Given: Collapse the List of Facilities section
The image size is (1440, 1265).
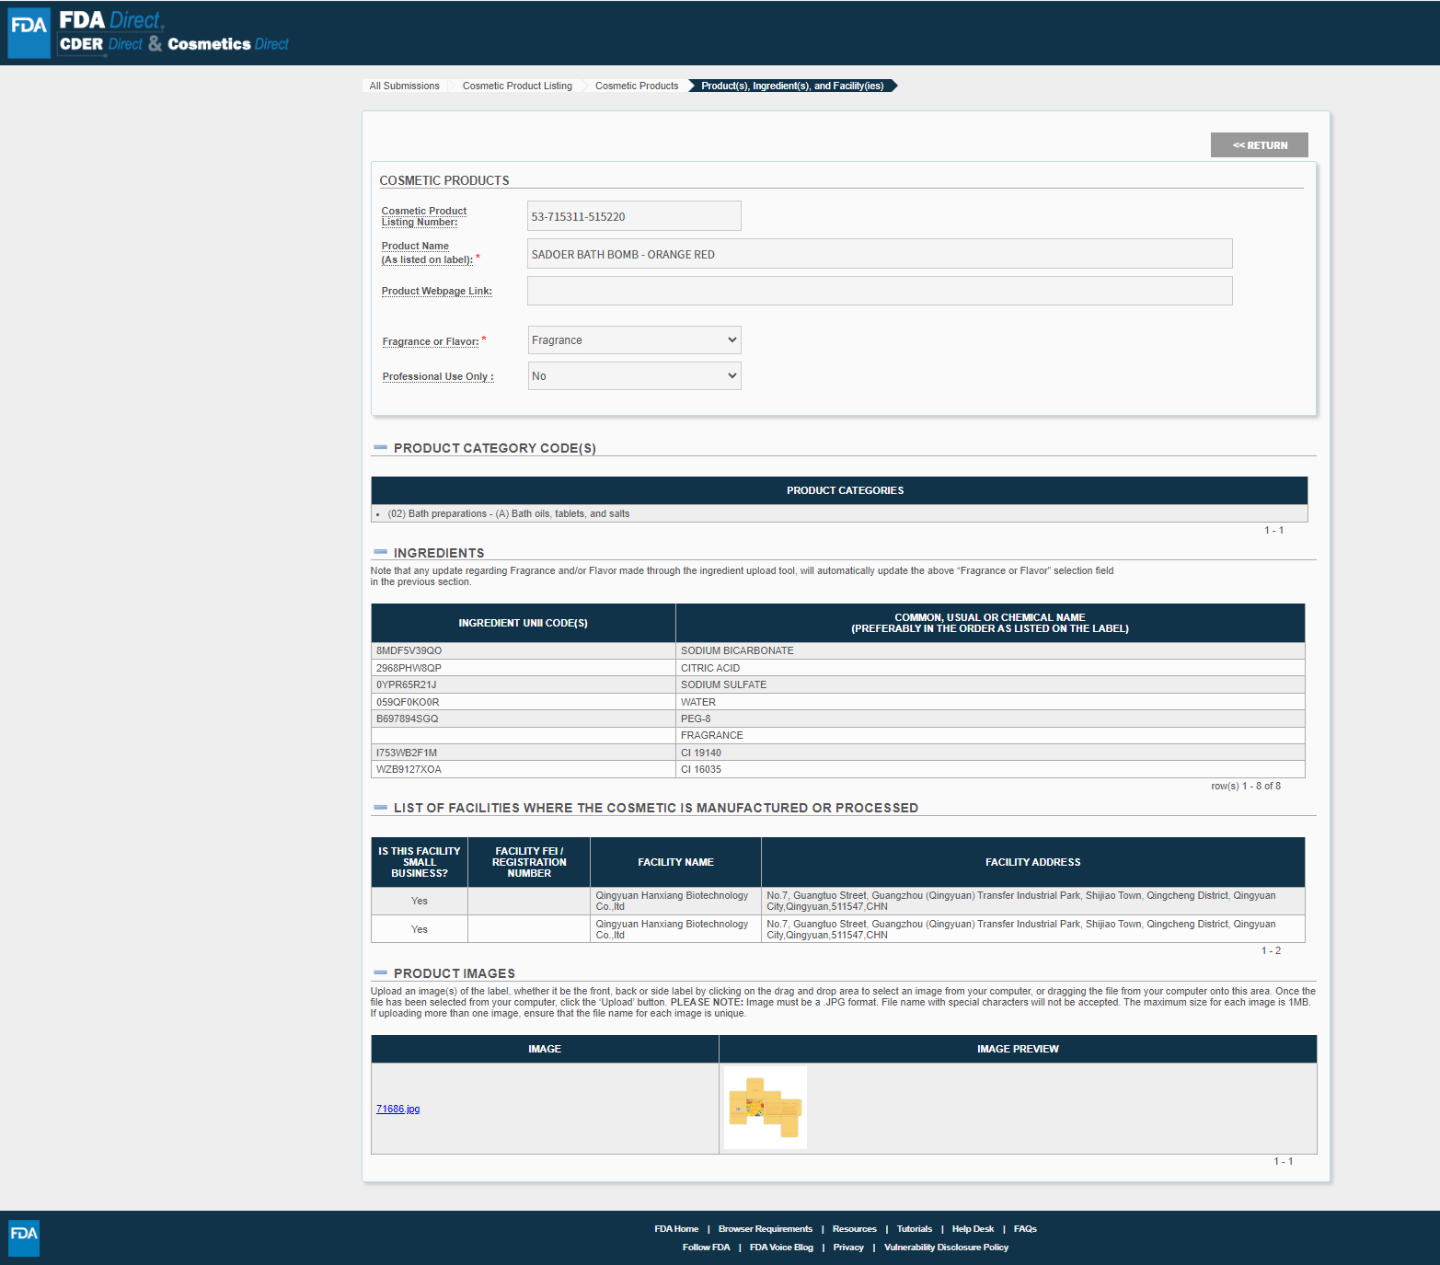Looking at the screenshot, I should [x=380, y=808].
